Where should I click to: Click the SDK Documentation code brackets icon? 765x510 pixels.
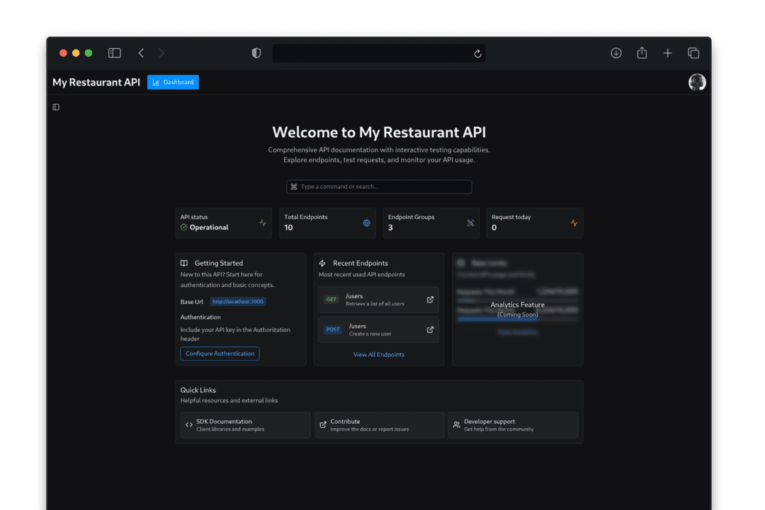[x=189, y=425]
